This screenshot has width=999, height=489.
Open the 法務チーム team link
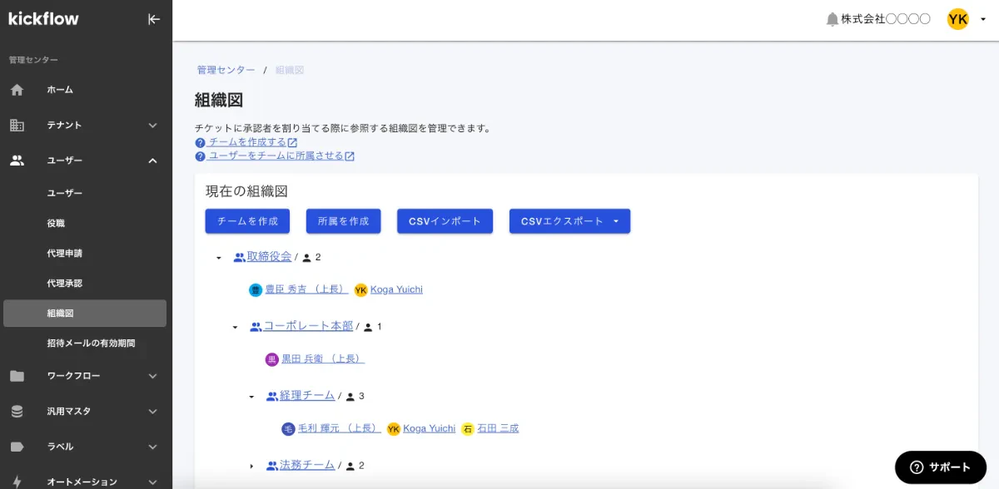pyautogui.click(x=307, y=465)
